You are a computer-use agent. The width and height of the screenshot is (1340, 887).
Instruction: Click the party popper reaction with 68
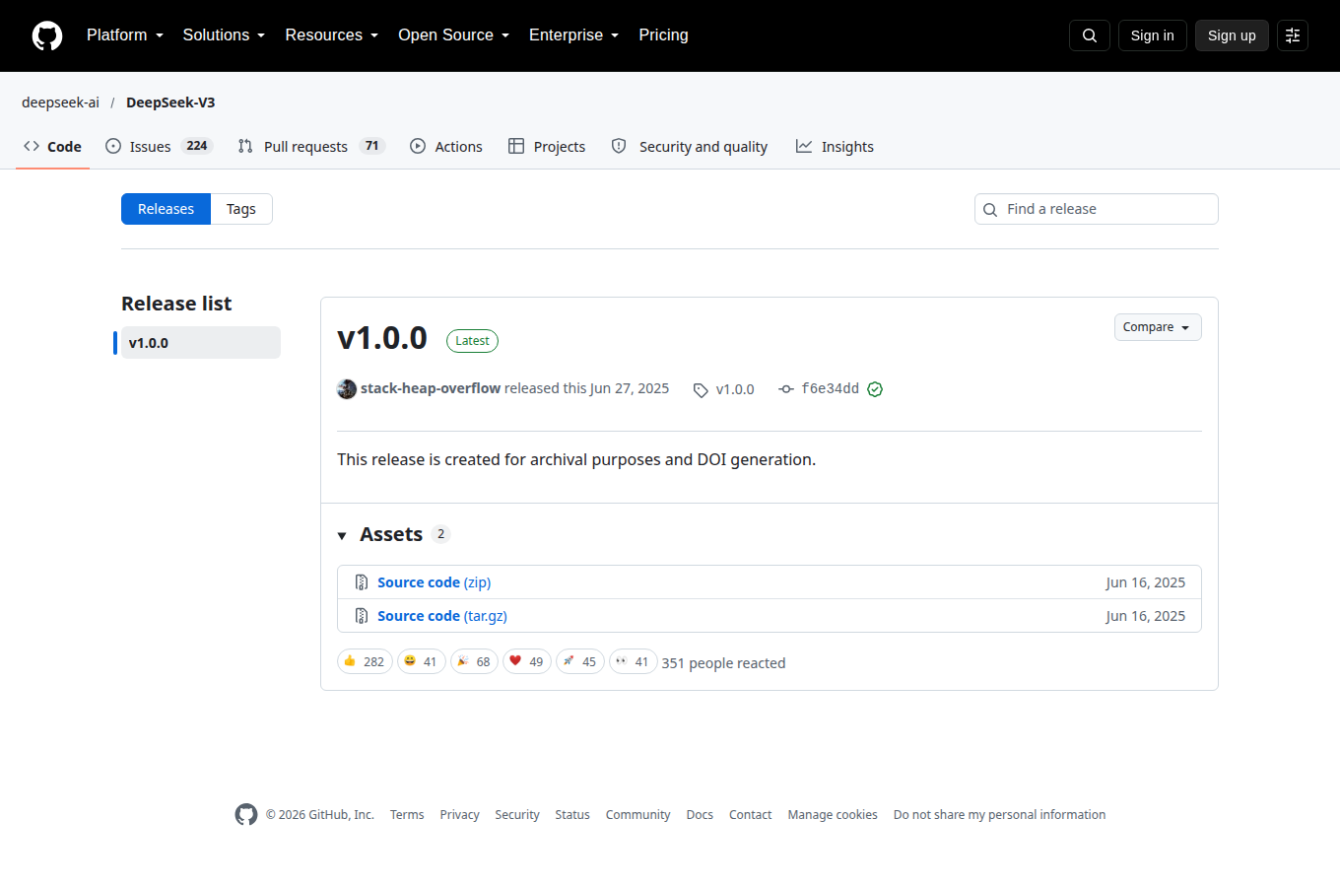point(474,661)
